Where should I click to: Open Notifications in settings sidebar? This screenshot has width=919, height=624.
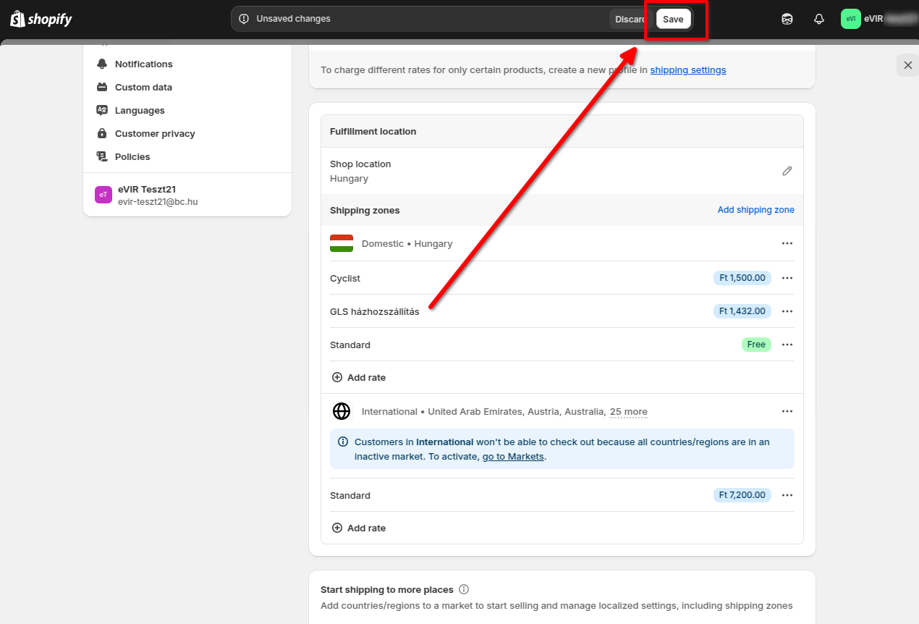143,64
